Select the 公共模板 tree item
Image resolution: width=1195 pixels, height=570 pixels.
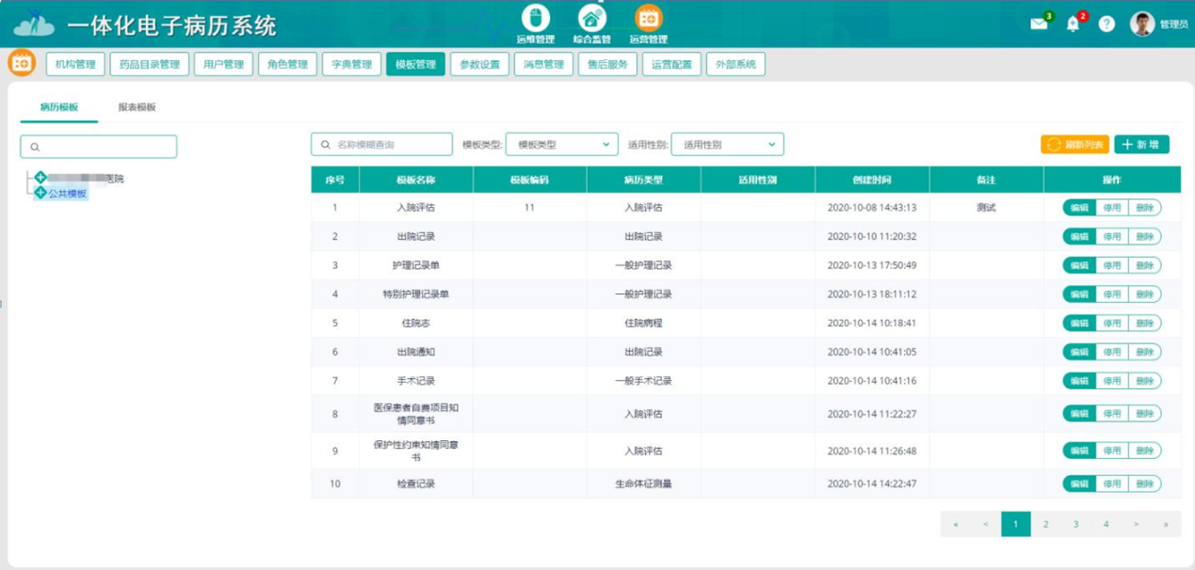point(68,194)
